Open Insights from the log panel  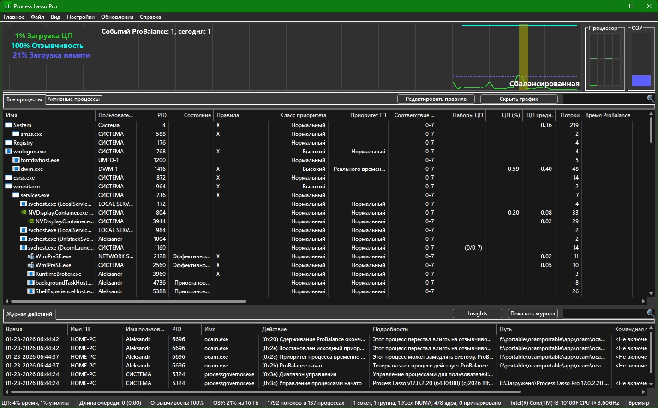[477, 314]
